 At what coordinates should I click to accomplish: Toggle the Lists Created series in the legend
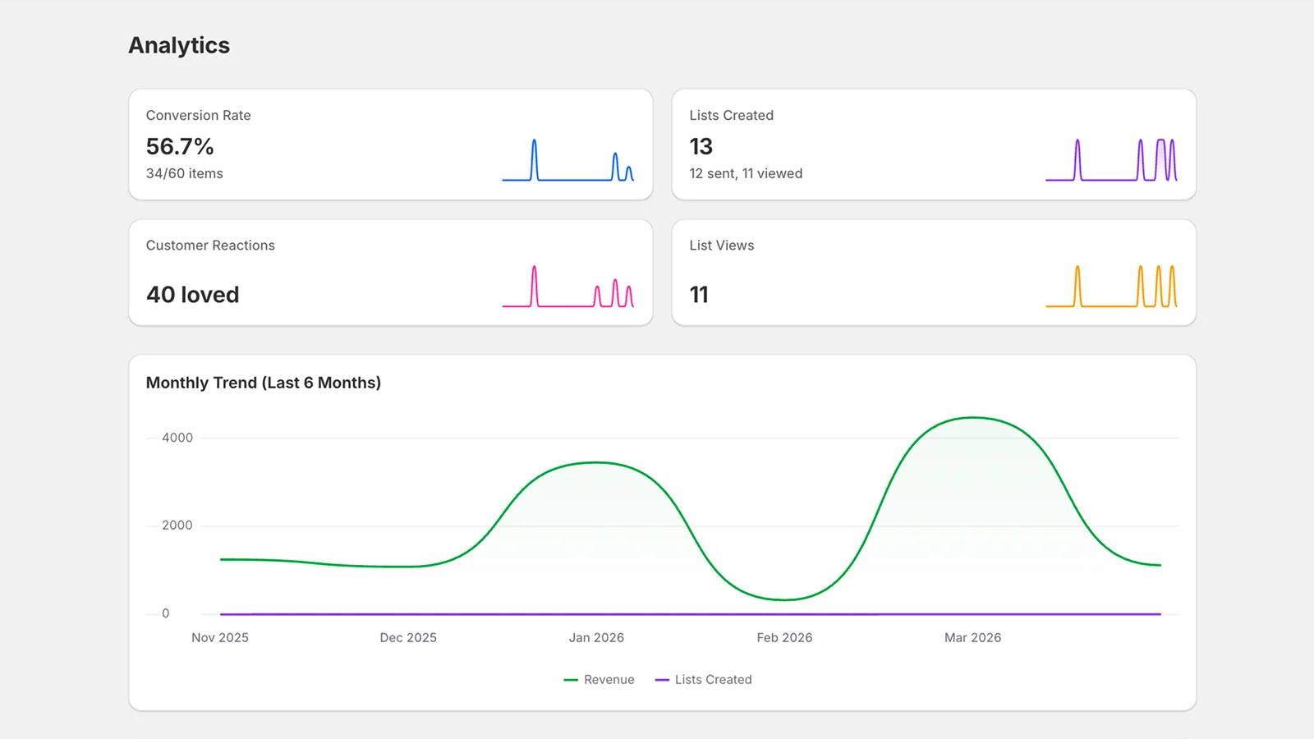(x=713, y=679)
